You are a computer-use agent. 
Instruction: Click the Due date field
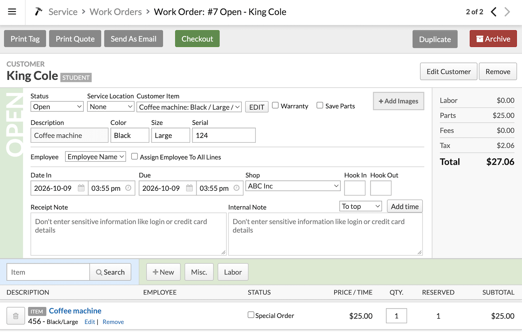coord(167,188)
